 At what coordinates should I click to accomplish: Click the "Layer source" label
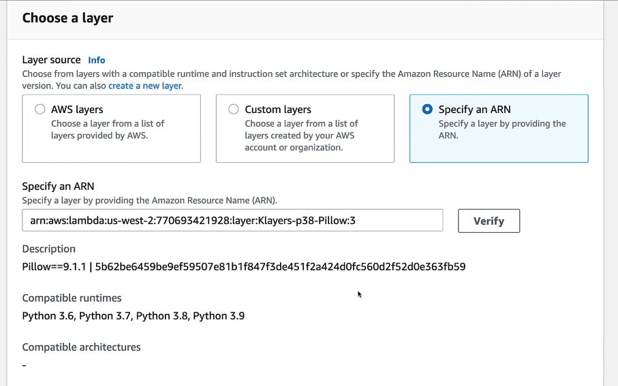click(x=51, y=60)
